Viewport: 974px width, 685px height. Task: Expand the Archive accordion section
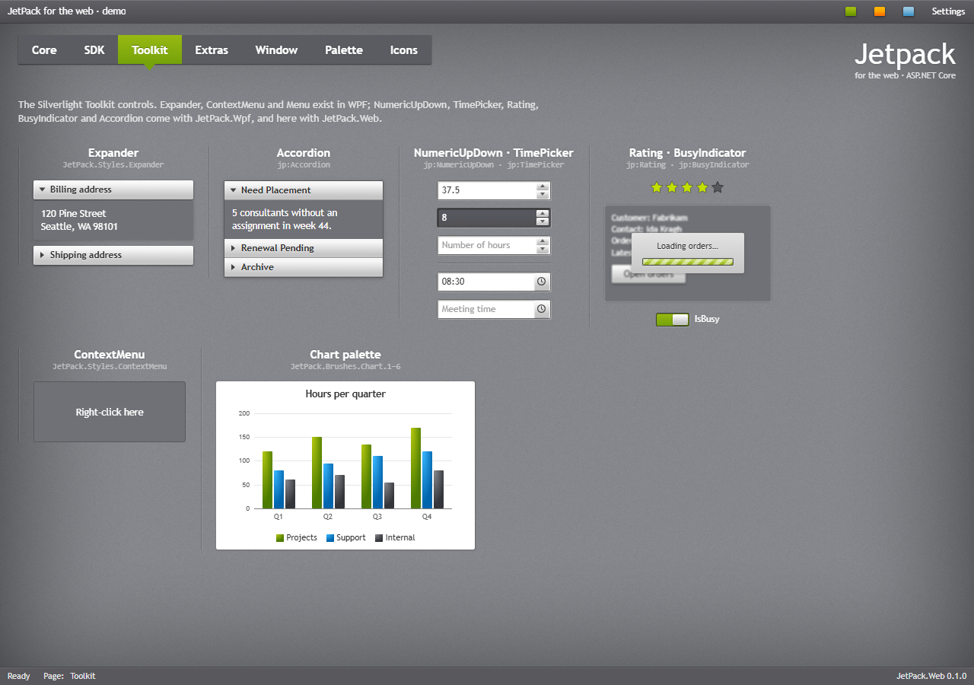(304, 267)
